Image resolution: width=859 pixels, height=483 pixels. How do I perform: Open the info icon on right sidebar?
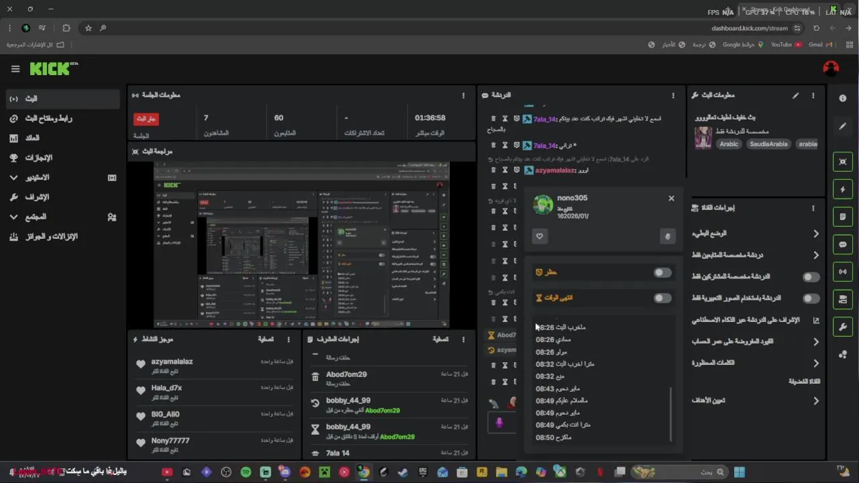tap(843, 98)
